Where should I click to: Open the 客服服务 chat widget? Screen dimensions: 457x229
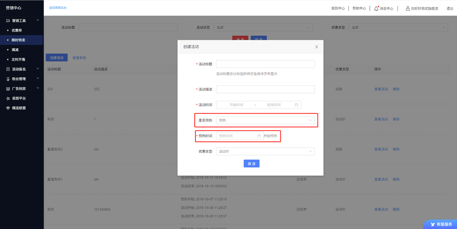click(440, 224)
